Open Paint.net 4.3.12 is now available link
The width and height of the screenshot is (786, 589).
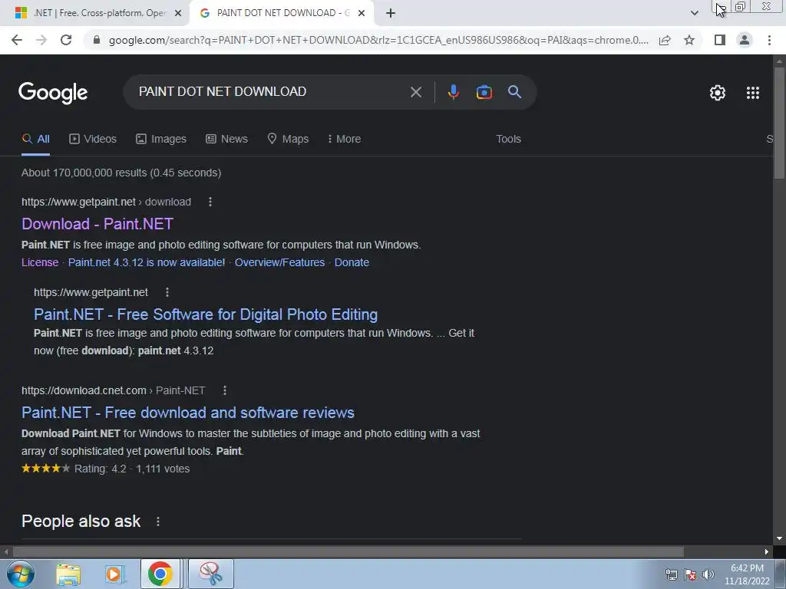click(147, 262)
